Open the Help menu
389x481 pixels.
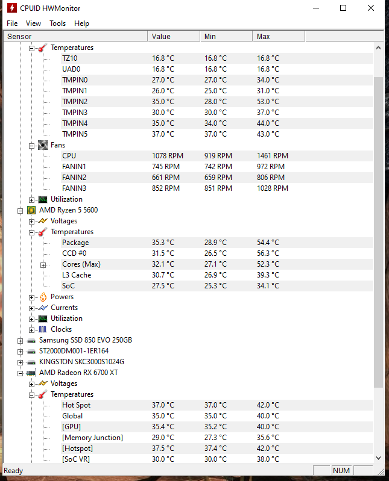point(81,23)
